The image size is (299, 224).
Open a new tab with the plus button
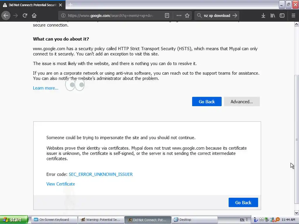[70, 5]
